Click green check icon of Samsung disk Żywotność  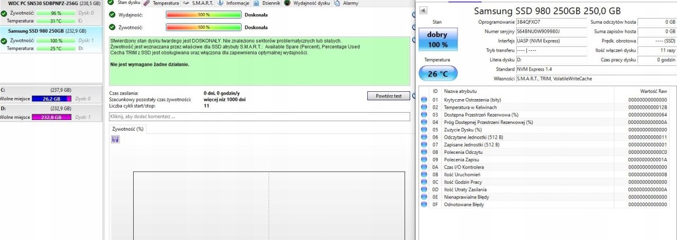5,41
